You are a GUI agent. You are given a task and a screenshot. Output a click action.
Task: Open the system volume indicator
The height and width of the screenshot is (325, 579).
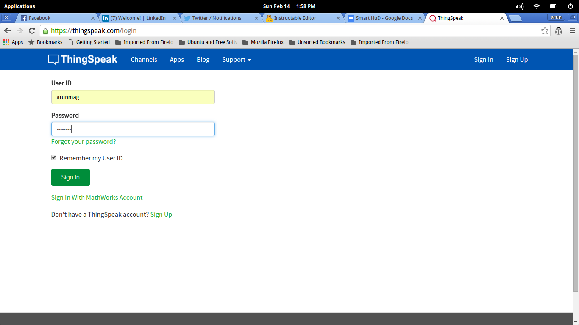[519, 6]
